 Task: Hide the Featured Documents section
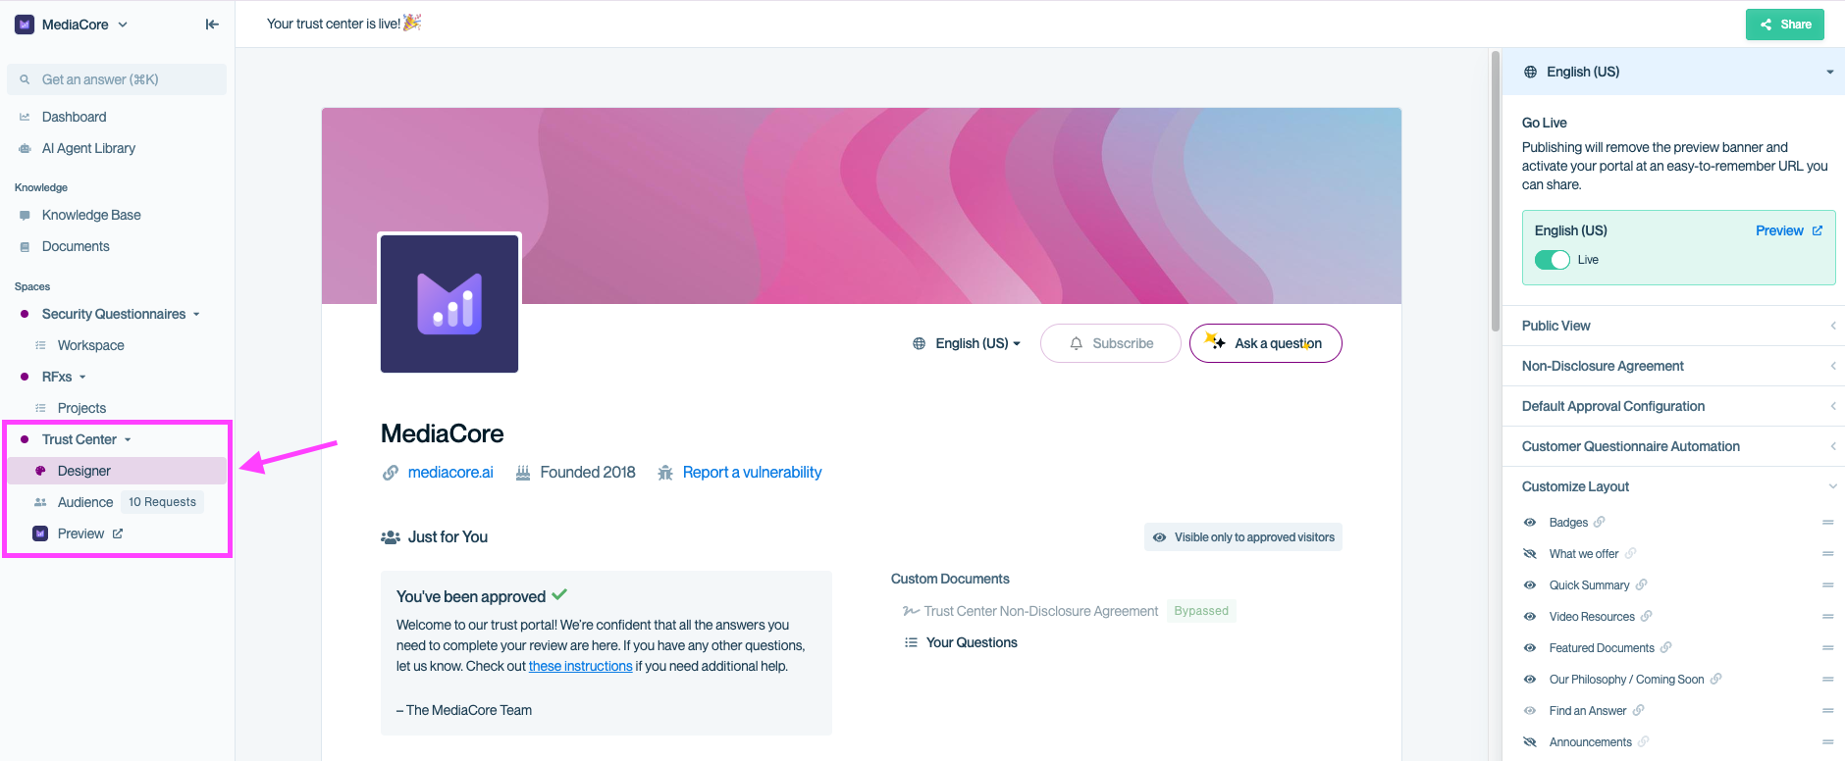pyautogui.click(x=1529, y=648)
